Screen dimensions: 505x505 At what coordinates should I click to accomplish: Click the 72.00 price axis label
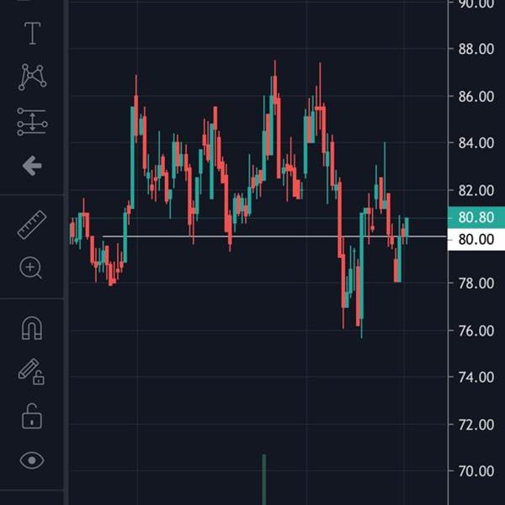pos(476,425)
